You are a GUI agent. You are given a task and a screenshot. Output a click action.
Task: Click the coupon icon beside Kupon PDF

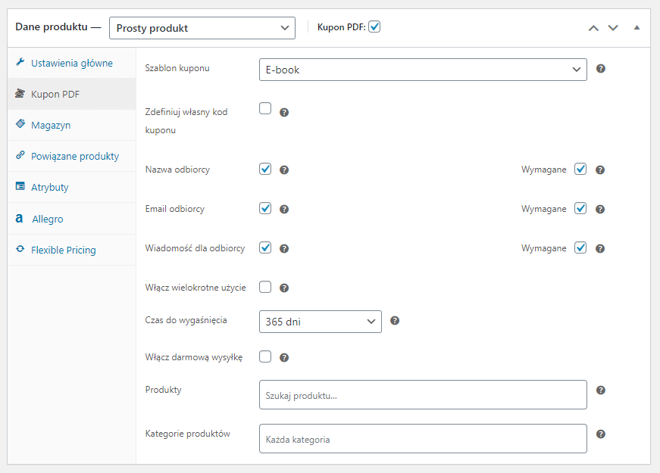[x=21, y=95]
